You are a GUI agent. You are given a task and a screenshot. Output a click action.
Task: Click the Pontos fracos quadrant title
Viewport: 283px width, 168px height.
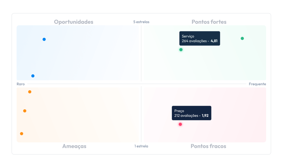[x=208, y=146]
